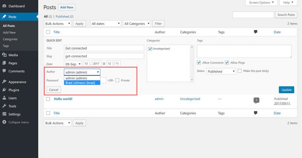The width and height of the screenshot is (302, 158).
Task: Open the comment count bubble for Hello world!
Action: point(256,100)
